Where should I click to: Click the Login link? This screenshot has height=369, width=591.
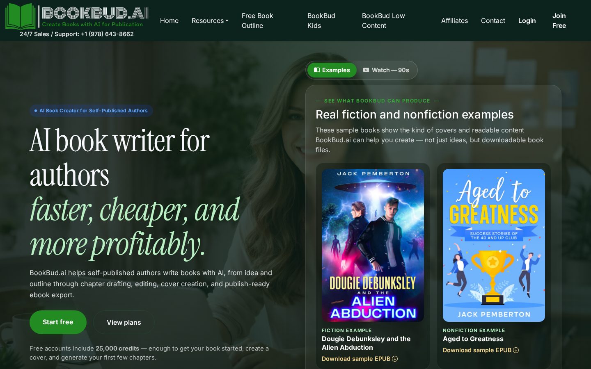pos(527,20)
